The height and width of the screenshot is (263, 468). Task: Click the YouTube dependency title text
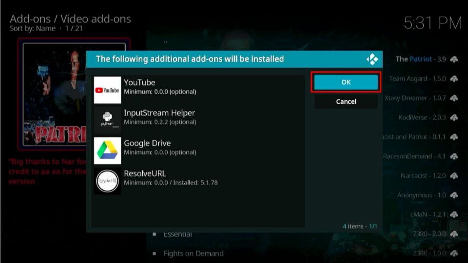pyautogui.click(x=139, y=82)
